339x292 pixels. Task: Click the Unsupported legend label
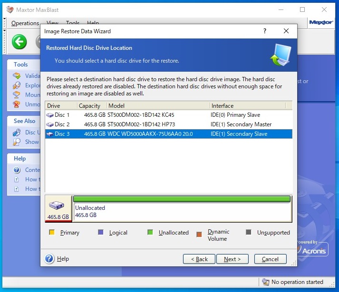pos(273,233)
